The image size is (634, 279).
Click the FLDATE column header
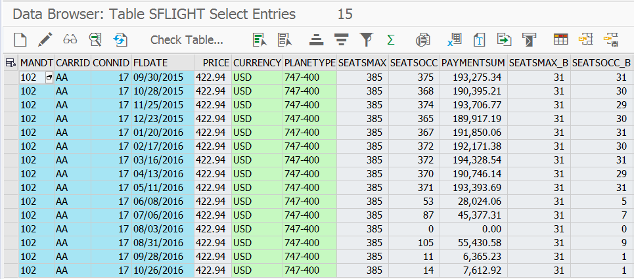tap(150, 63)
